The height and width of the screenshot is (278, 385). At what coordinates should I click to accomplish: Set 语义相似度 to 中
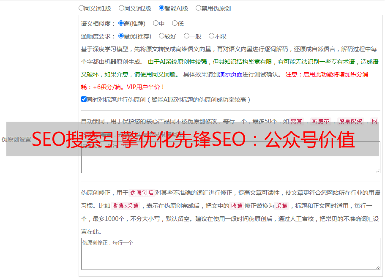156,23
